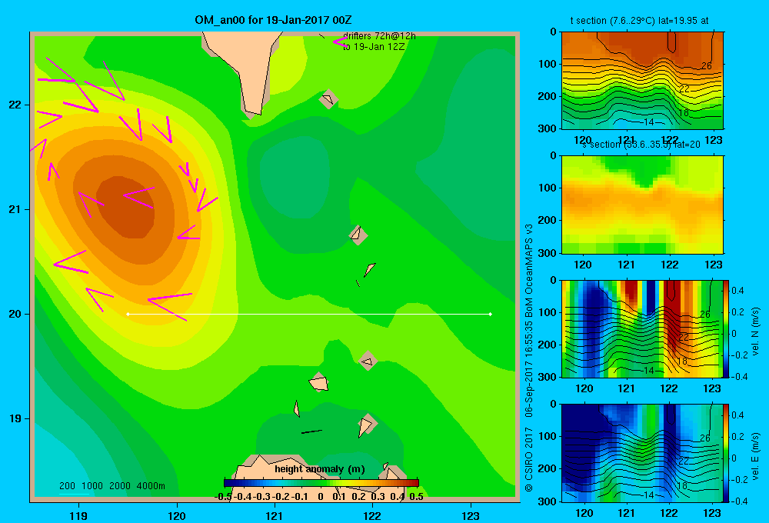Click latitude label '19' on main map axis
The image size is (769, 523).
coord(15,418)
